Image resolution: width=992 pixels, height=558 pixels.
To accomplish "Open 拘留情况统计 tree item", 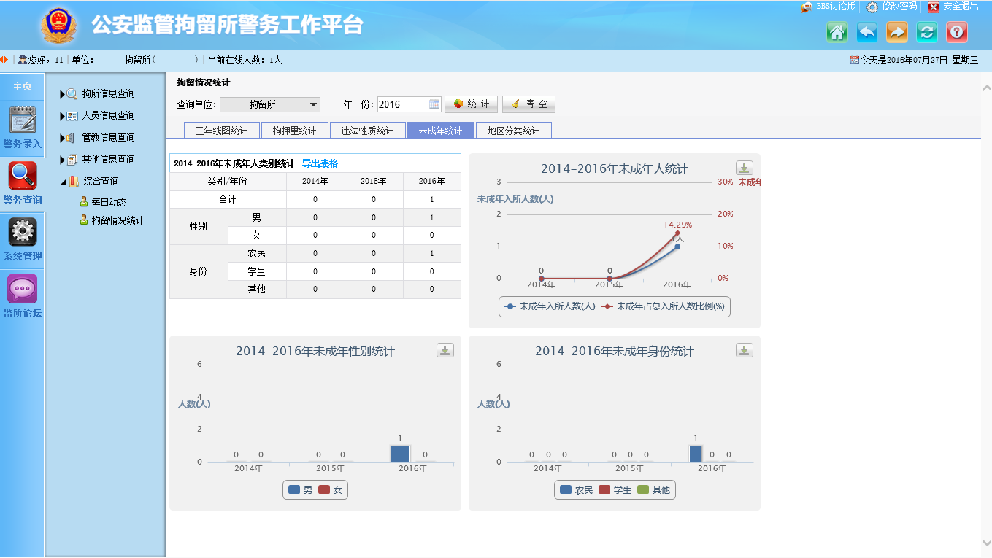I will [x=118, y=220].
